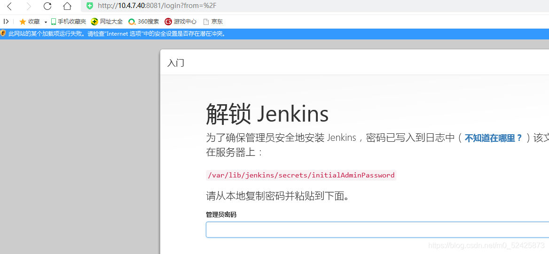Click the address bar URL field

pyautogui.click(x=315, y=6)
